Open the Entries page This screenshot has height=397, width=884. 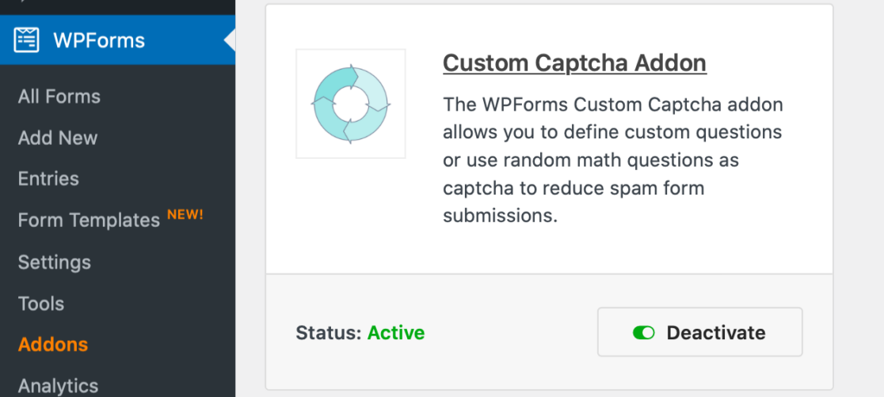pos(48,179)
